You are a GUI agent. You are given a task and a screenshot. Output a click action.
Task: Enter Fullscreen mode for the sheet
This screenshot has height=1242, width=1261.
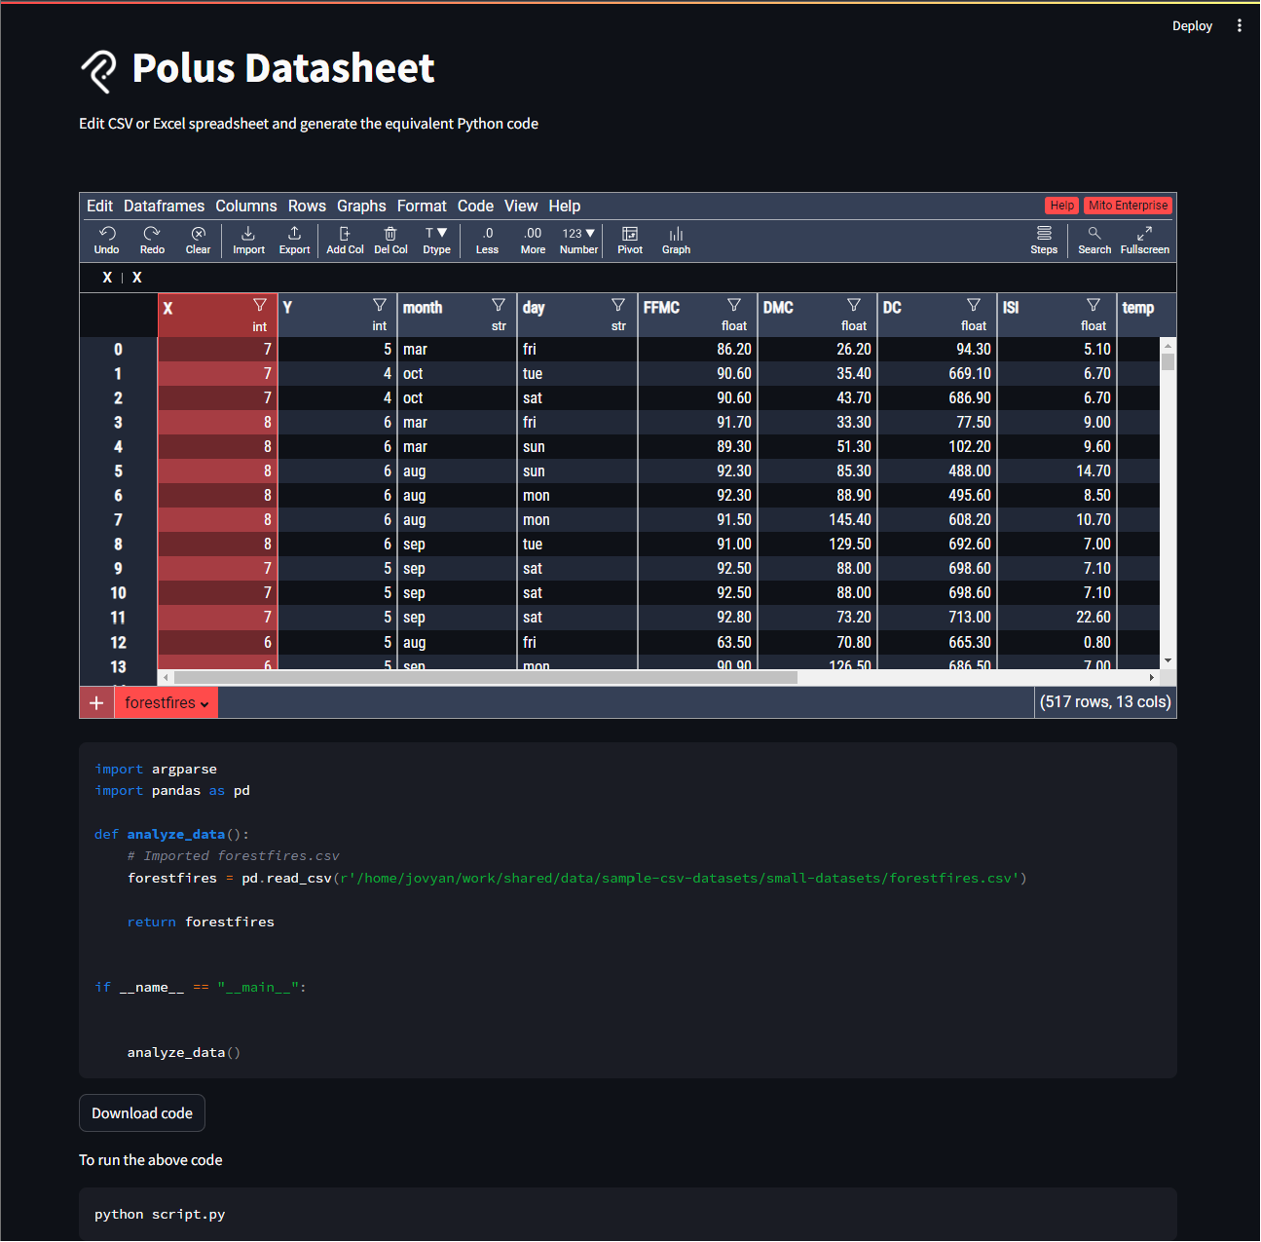click(x=1144, y=240)
